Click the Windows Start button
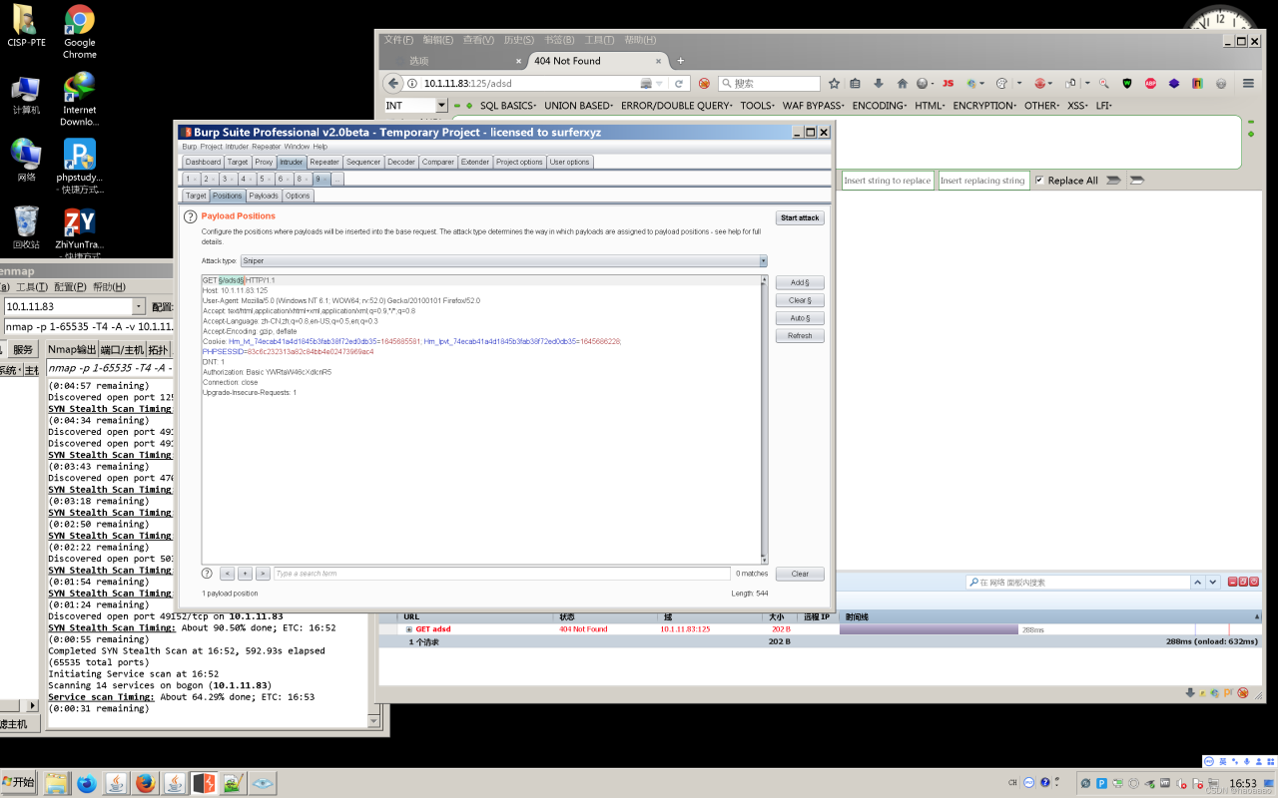Viewport: 1278px width, 798px height. point(18,783)
